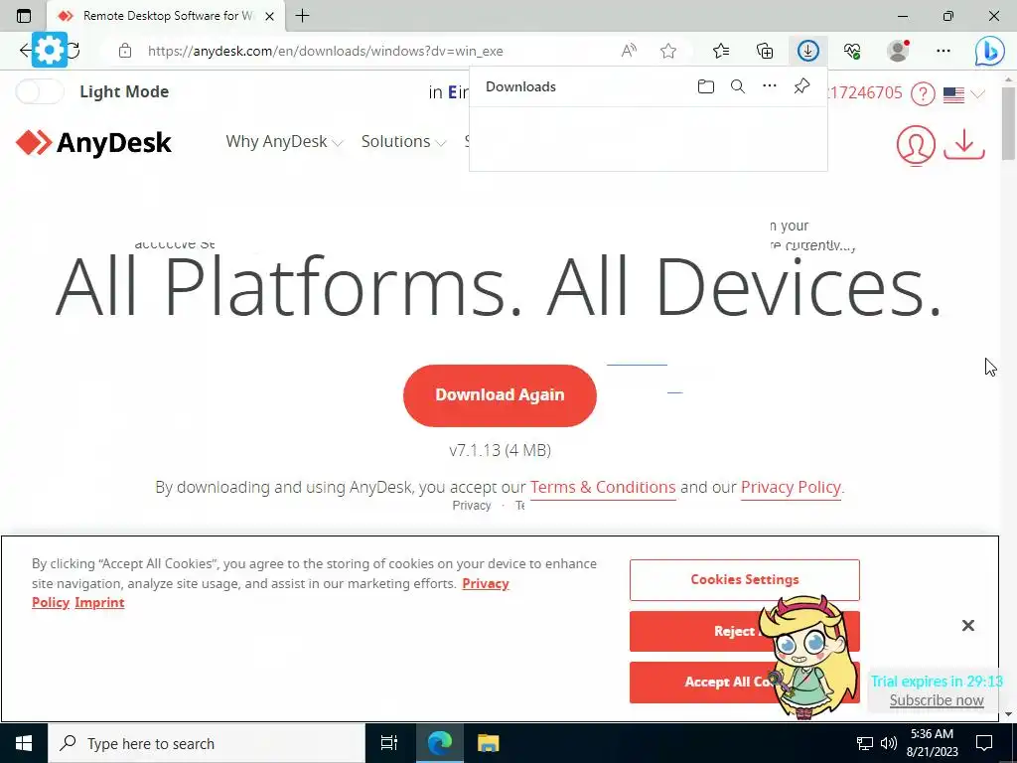Search downloads magnifier icon
Screen dimensions: 1017x763
click(x=738, y=86)
